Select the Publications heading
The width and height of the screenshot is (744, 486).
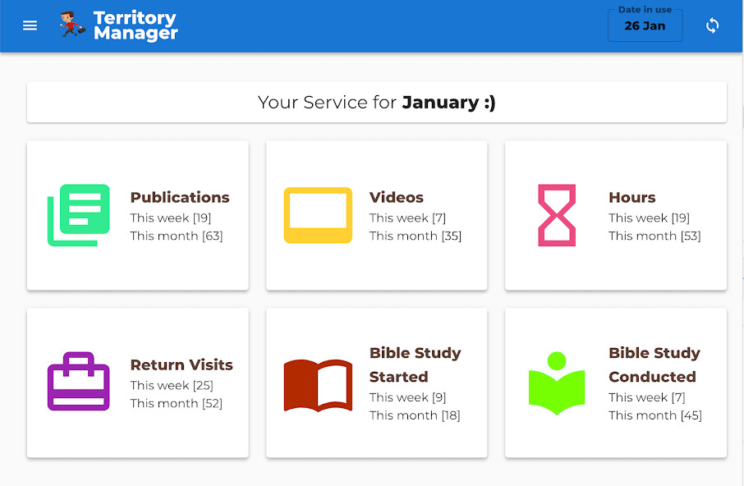[x=180, y=198]
